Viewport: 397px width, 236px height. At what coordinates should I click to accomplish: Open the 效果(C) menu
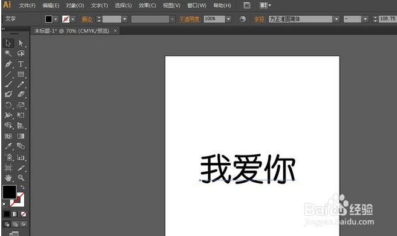(147, 5)
